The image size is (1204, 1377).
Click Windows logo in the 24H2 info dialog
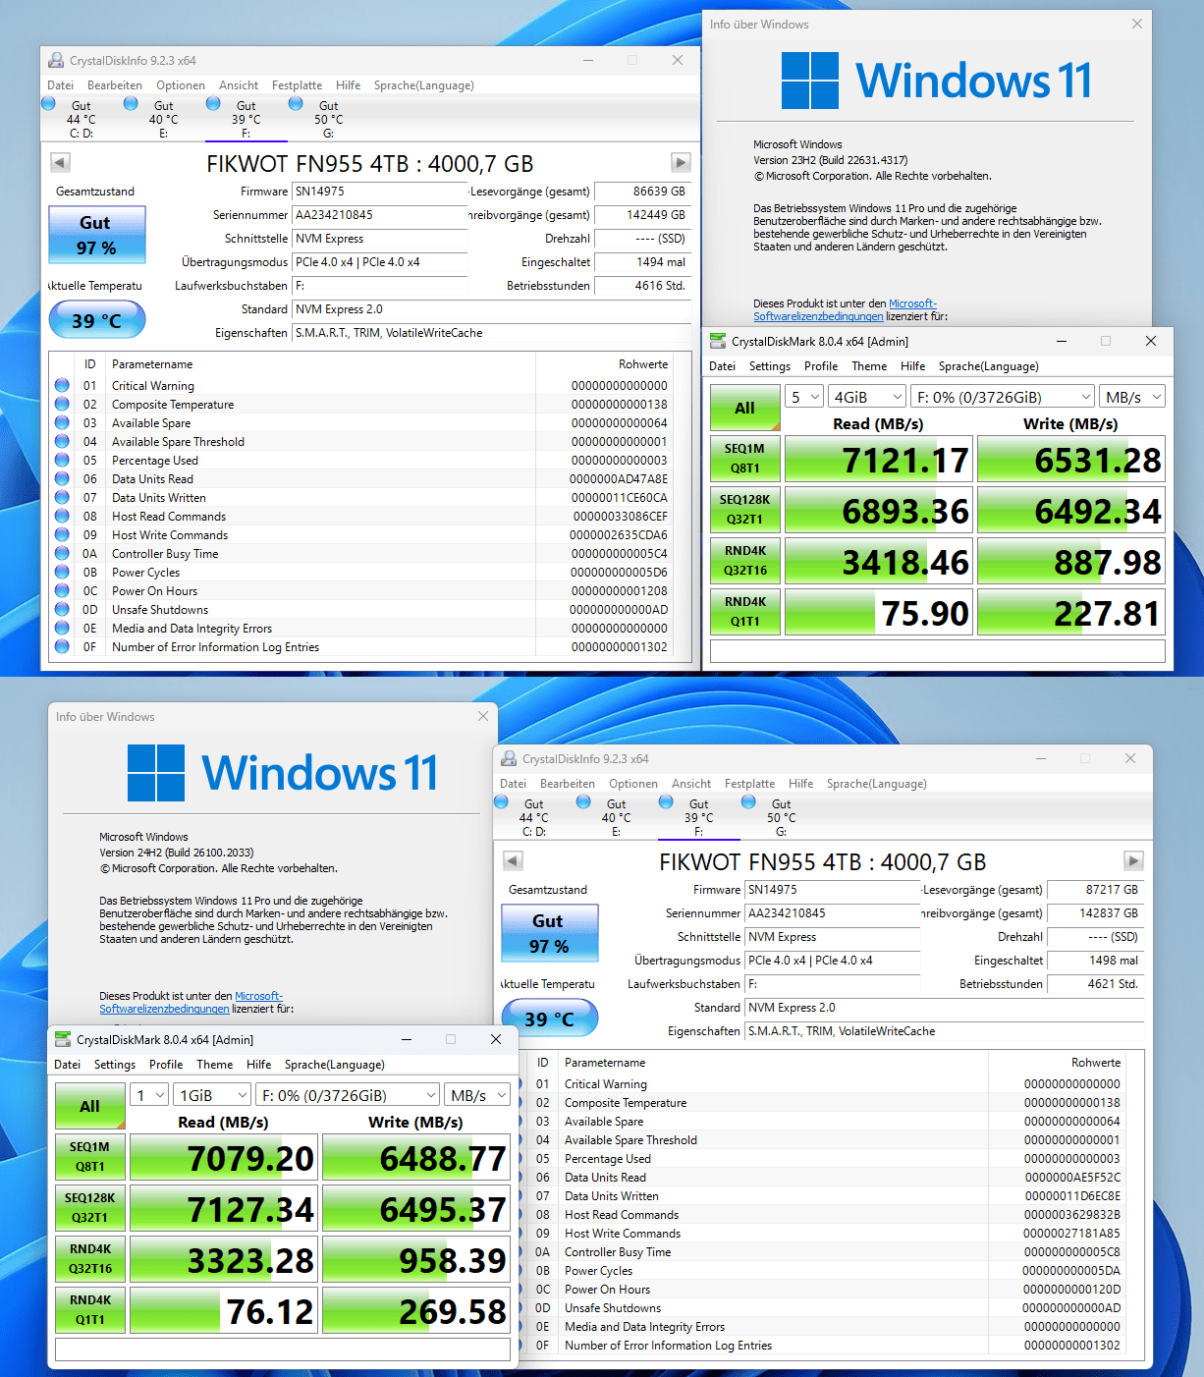coord(156,773)
